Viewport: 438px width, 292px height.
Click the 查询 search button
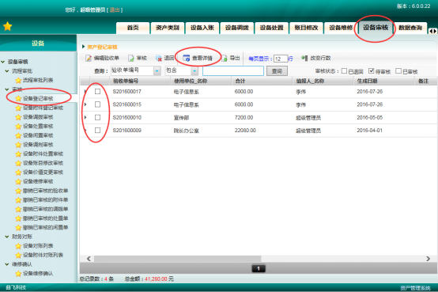point(277,71)
